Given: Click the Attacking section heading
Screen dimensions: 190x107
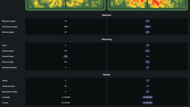Looking at the screenshot, I should tap(107, 39).
